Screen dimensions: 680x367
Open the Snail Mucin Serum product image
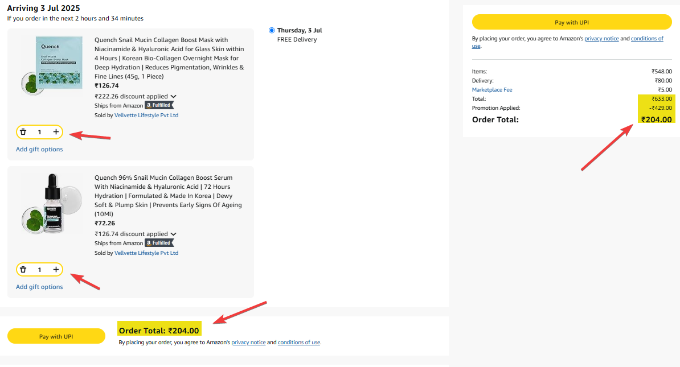pos(52,204)
